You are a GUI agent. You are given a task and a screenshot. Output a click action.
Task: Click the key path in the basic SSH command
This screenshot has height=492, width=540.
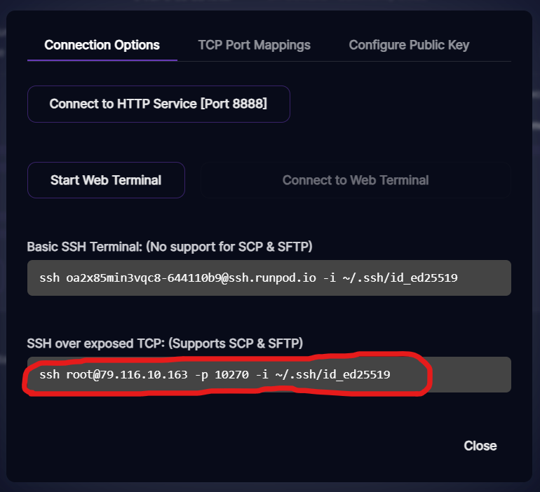coord(400,278)
